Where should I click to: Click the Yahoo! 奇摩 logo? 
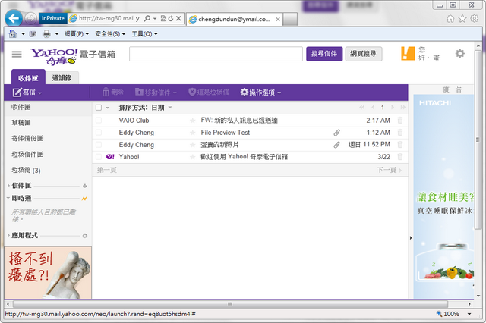54,56
